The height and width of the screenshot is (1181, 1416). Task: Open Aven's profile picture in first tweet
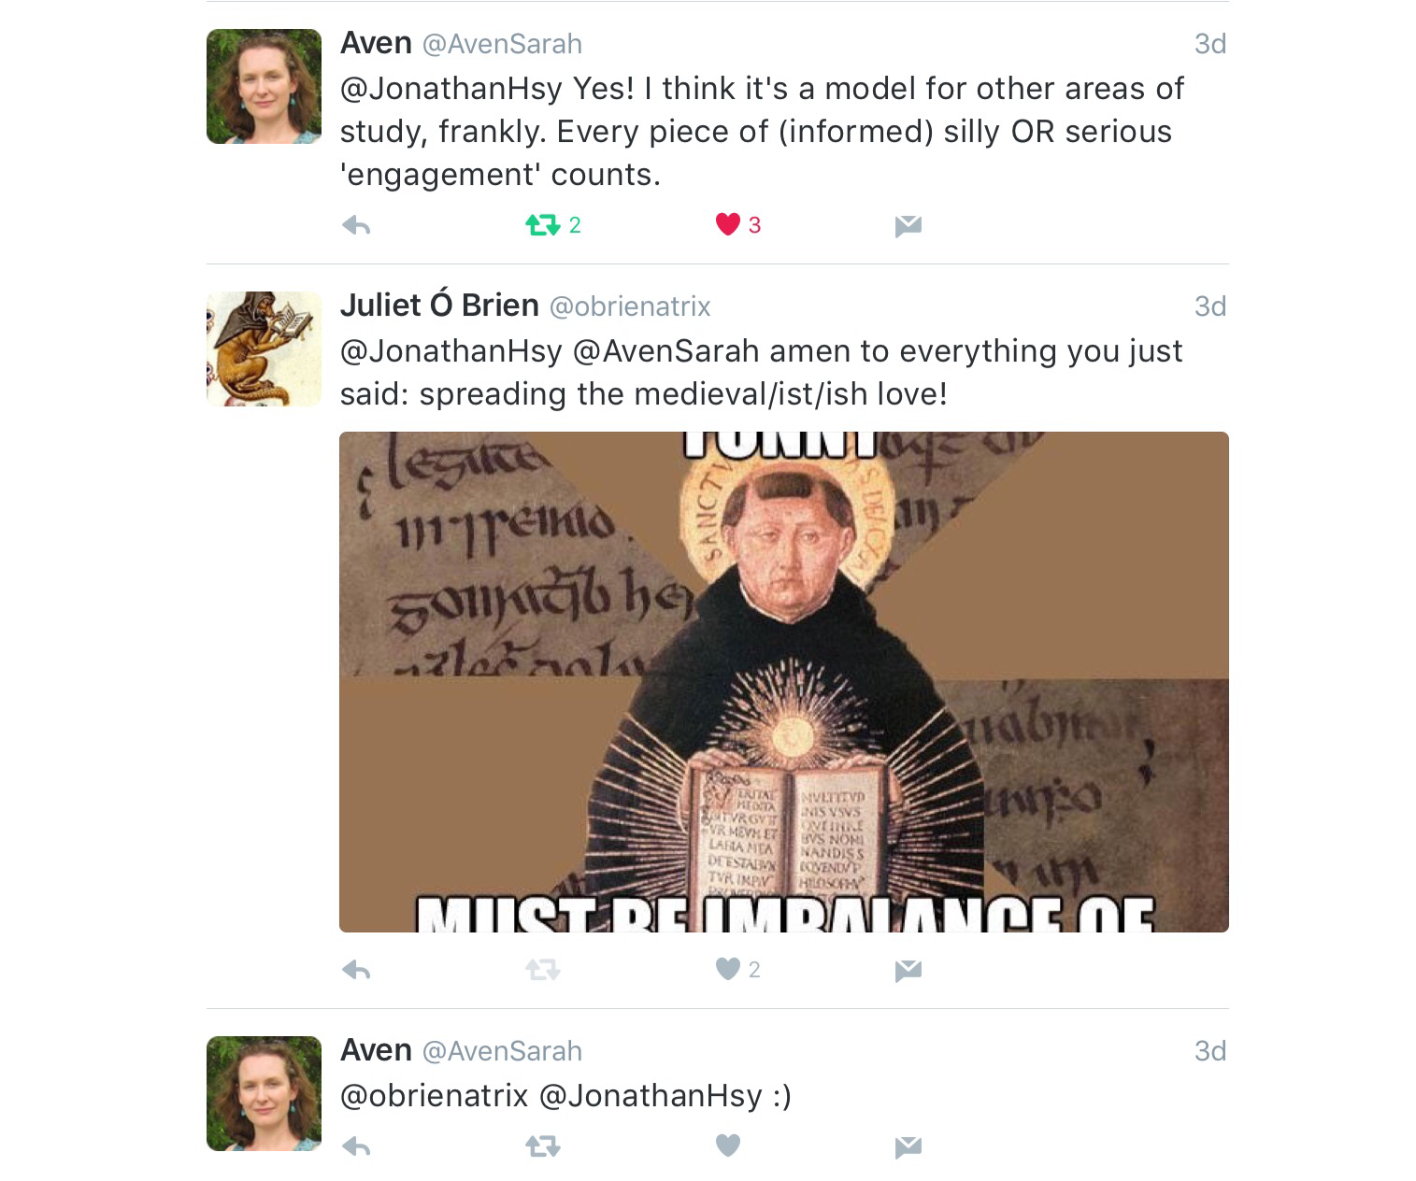264,86
